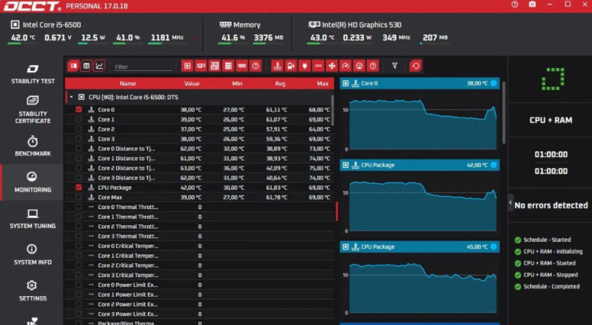Screen dimensions: 592x325
Task: Click the 61,83 °C CPU Package average value
Action: pos(276,187)
